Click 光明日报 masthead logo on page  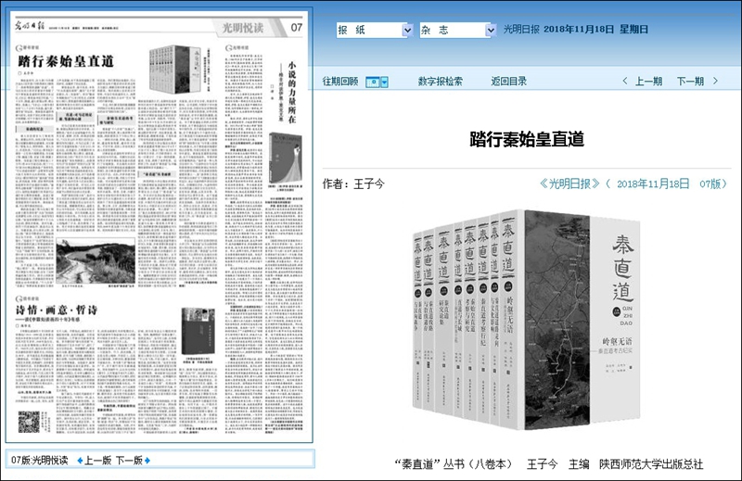[30, 27]
